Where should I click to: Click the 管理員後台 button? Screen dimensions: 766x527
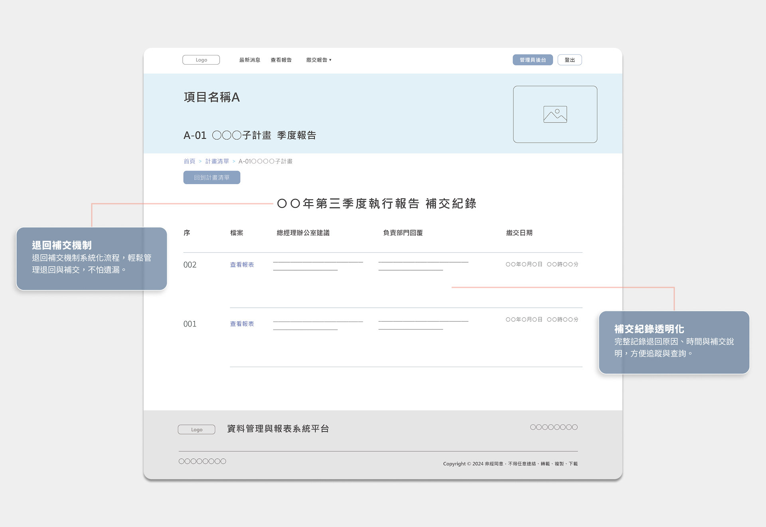533,60
